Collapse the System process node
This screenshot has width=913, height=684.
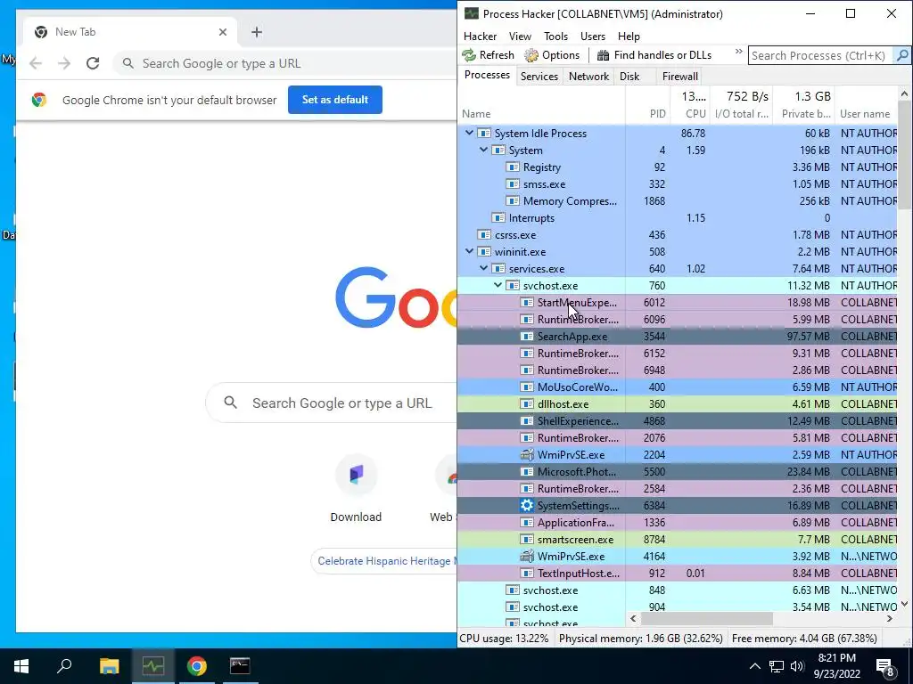click(483, 150)
